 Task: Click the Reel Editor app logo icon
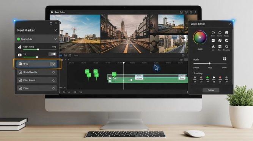pos(52,12)
